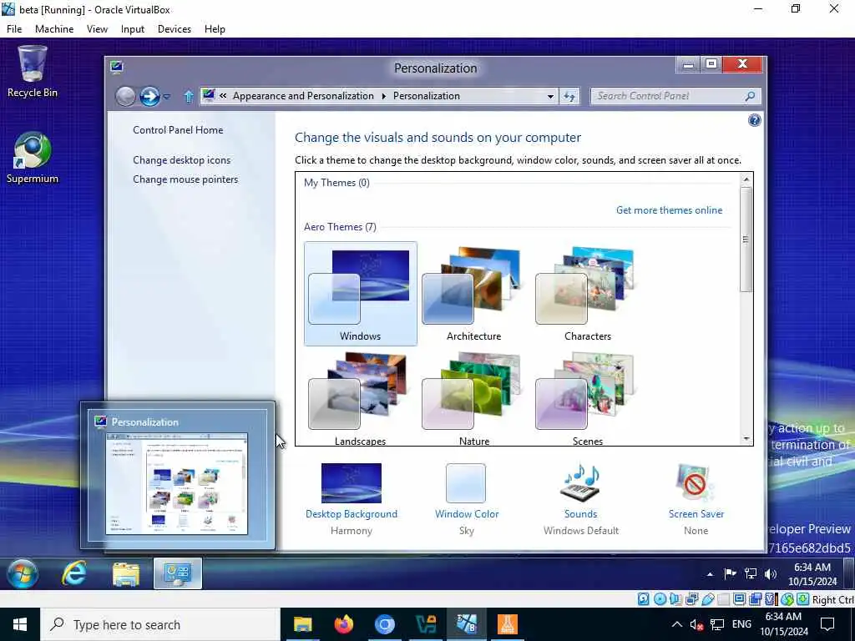Choose the Landscapes theme
855x641 pixels.
coord(361,398)
